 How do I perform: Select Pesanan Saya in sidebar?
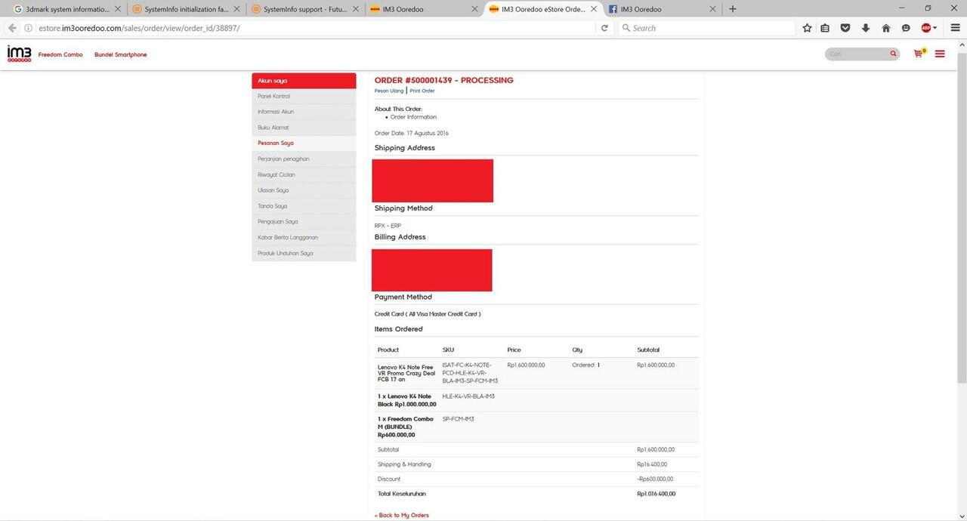[x=304, y=143]
